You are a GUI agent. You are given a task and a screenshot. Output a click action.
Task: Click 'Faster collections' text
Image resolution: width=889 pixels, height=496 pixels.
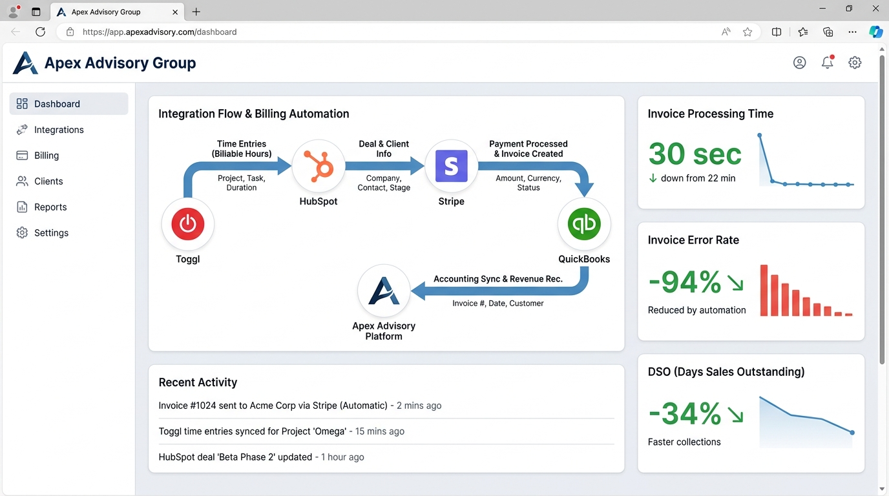point(684,442)
